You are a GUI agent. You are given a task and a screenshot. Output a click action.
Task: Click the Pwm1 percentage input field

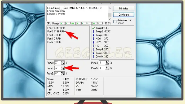click(58, 63)
